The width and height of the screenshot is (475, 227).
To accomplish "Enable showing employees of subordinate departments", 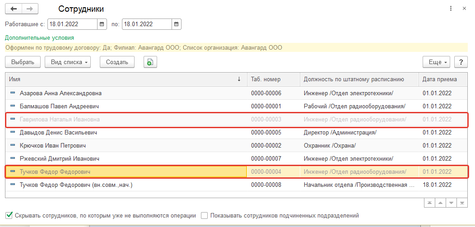I will tap(205, 216).
